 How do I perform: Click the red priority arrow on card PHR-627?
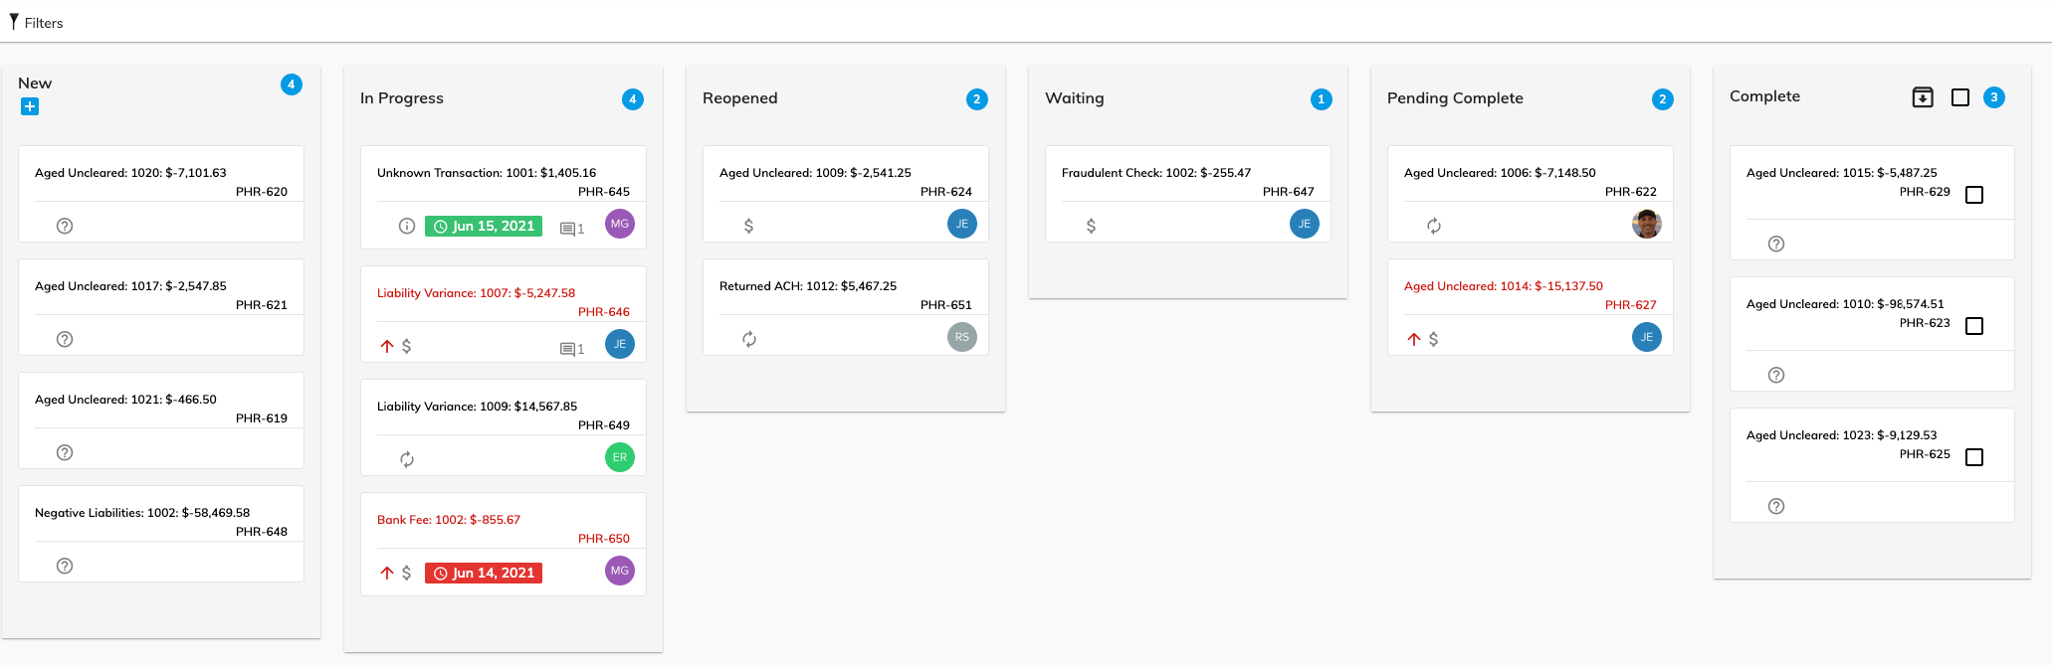[x=1413, y=339]
